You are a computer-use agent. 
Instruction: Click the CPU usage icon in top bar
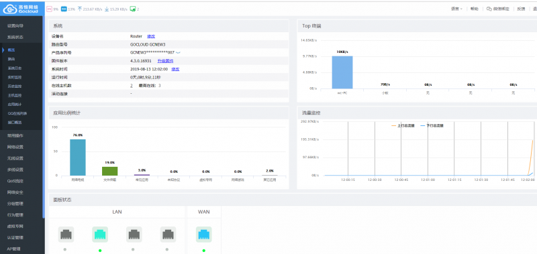[x=49, y=9]
